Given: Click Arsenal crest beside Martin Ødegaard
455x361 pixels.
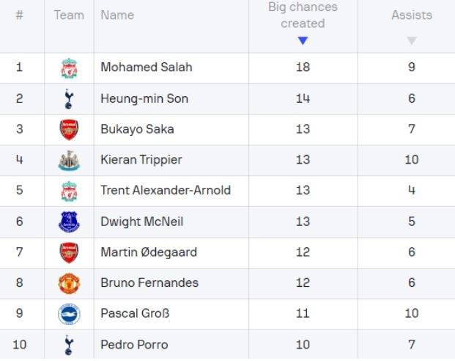Looking at the screenshot, I should click(69, 252).
